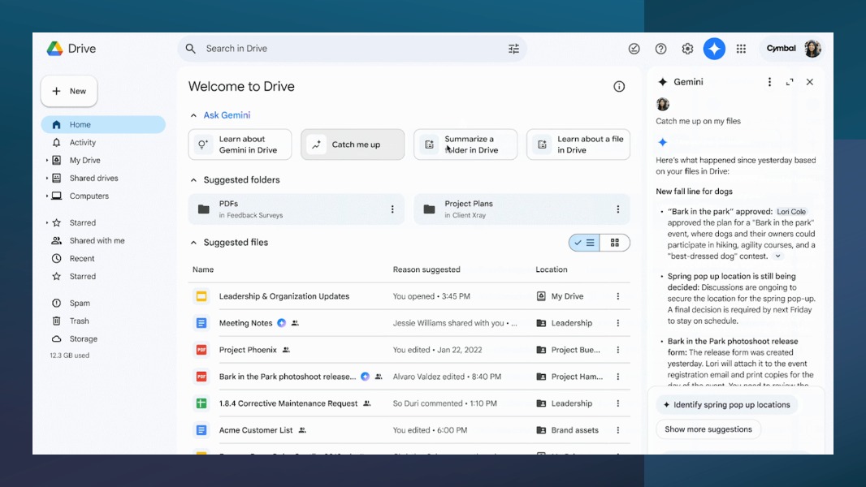
Task: Click Show more suggestions button
Action: point(708,429)
